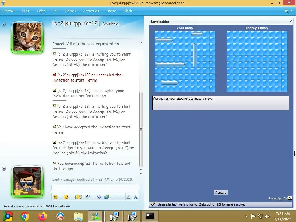Screen dimensions: 296x222
Task: Click Invite in the toolbar
Action: [x=111, y=11]
